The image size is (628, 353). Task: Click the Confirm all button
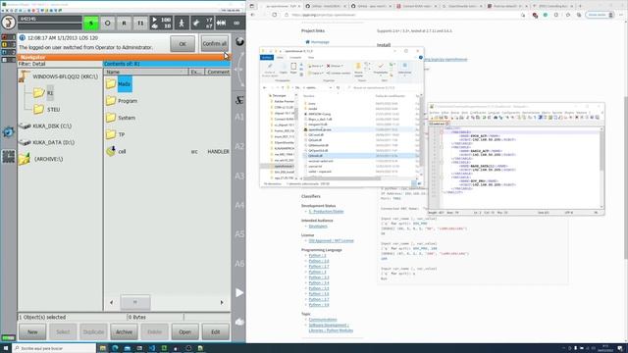point(214,43)
